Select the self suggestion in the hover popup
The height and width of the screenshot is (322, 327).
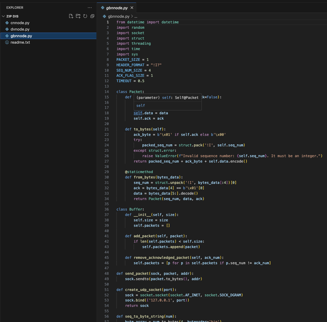pos(141,105)
